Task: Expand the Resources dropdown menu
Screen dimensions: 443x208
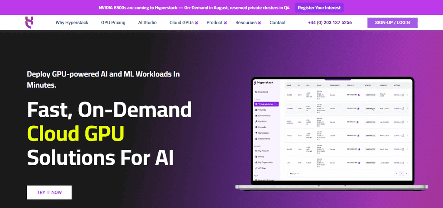Action: (x=248, y=22)
